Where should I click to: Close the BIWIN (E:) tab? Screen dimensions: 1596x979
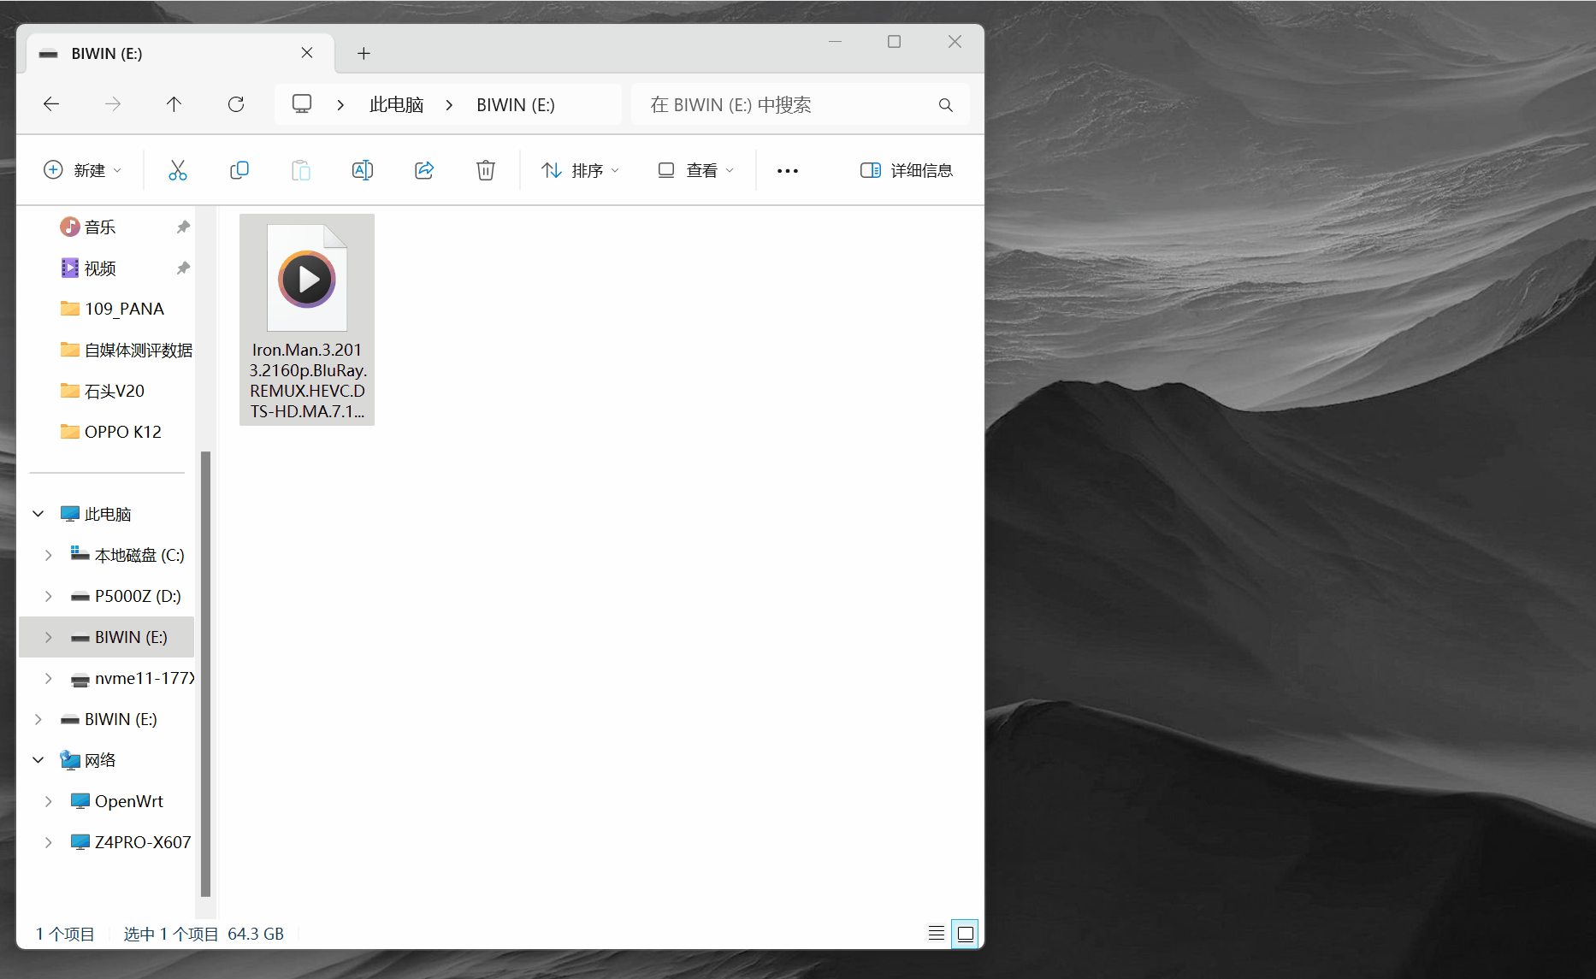click(x=307, y=53)
